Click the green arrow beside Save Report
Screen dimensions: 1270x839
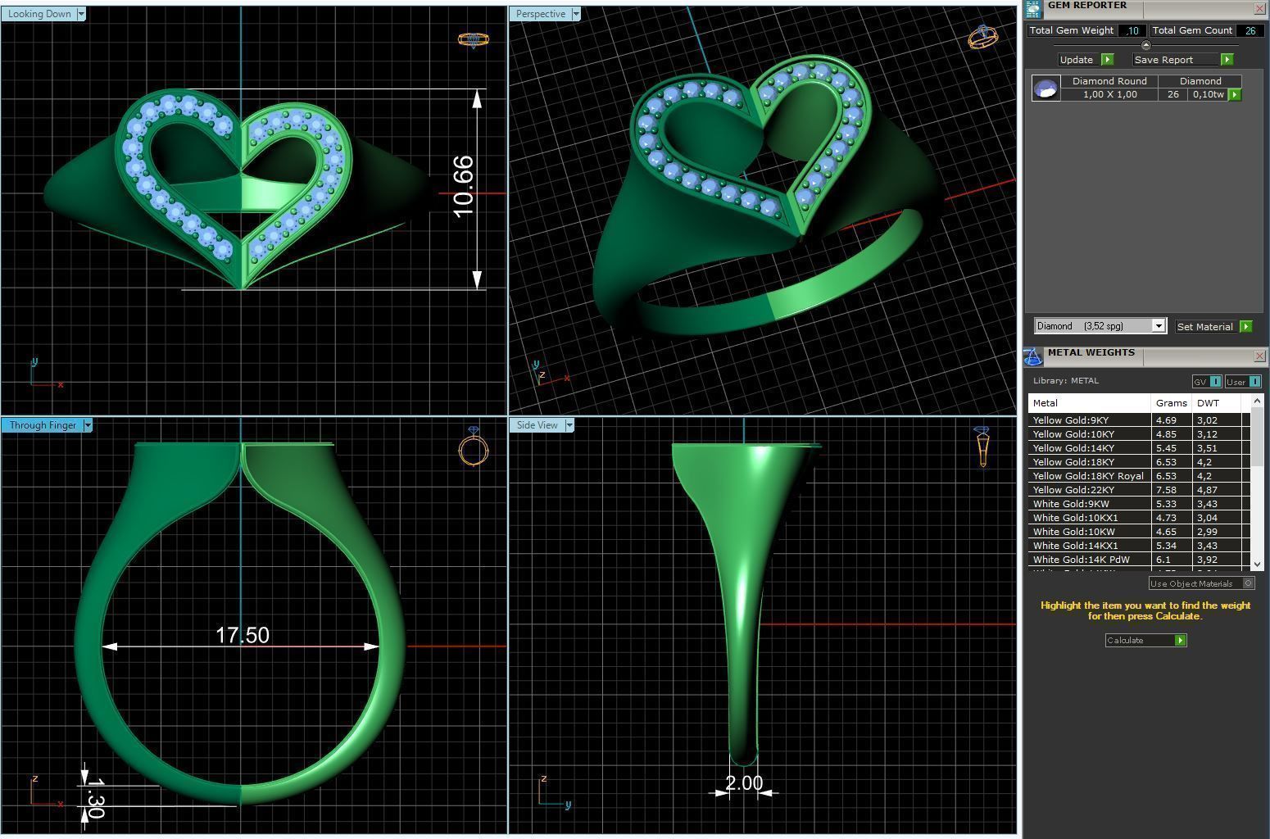pos(1227,60)
